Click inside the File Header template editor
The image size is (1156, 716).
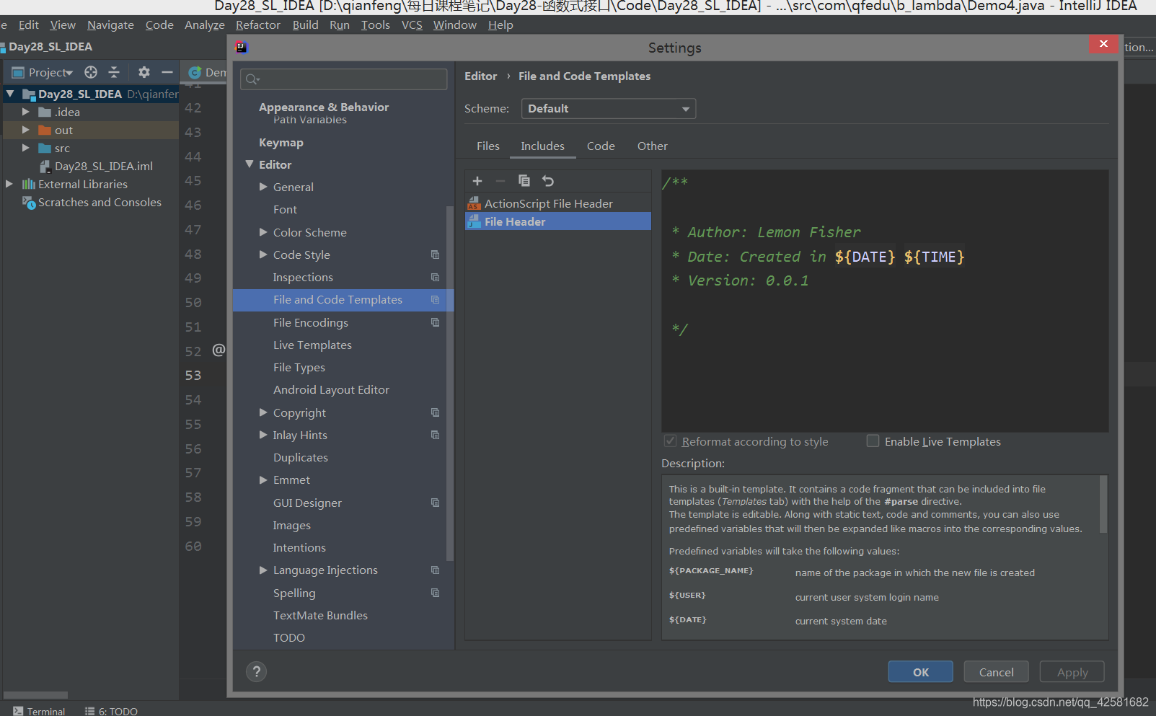pos(885,301)
